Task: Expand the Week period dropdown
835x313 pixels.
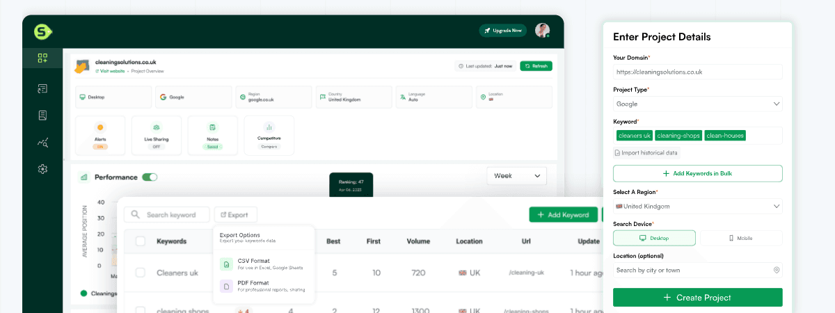Action: [x=516, y=176]
